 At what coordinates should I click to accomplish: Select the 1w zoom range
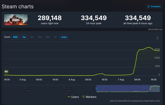[24, 37]
